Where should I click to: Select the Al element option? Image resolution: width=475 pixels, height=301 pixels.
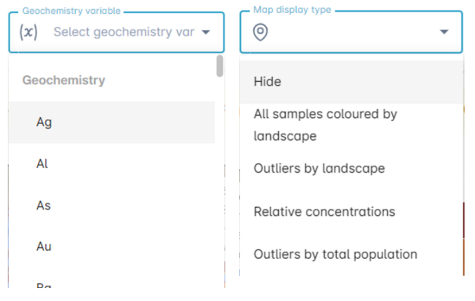112,164
